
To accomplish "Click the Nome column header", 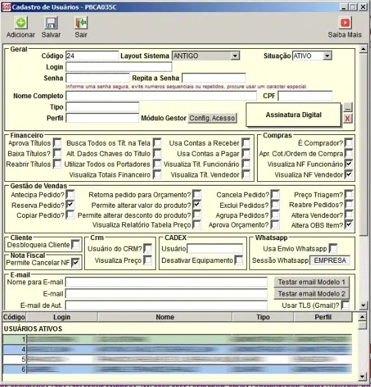I will tap(165, 317).
